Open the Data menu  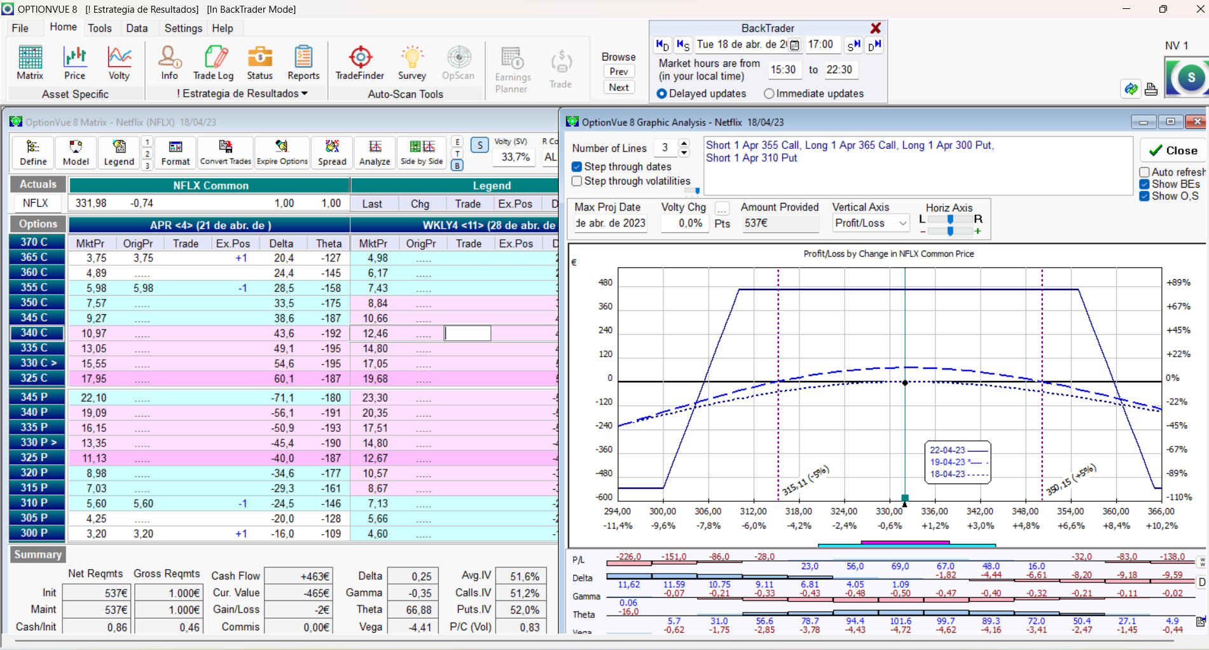[x=137, y=28]
